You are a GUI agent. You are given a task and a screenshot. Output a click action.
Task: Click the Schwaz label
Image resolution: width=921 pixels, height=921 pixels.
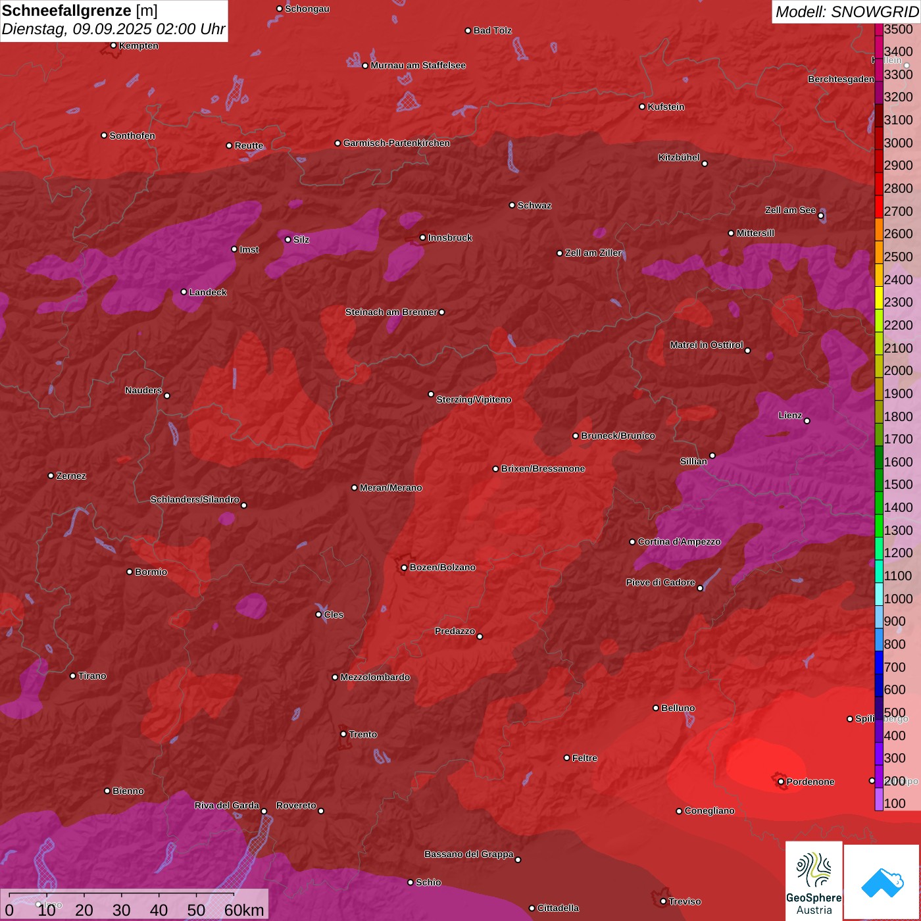click(534, 205)
